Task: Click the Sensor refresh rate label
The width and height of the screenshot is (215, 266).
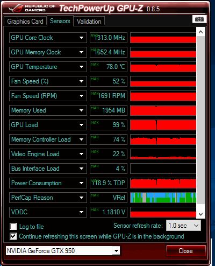Action: coord(138,226)
